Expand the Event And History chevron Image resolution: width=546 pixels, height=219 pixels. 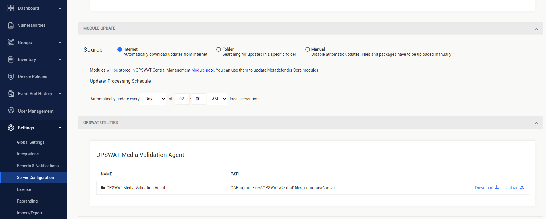click(60, 93)
